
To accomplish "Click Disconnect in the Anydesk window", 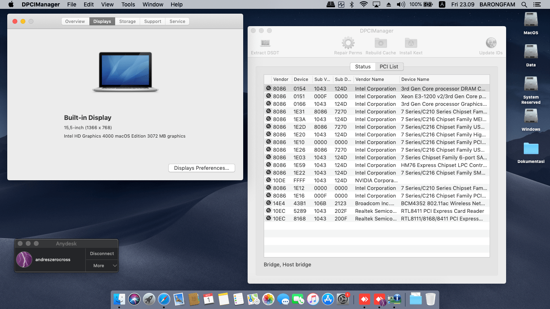I will (x=102, y=253).
